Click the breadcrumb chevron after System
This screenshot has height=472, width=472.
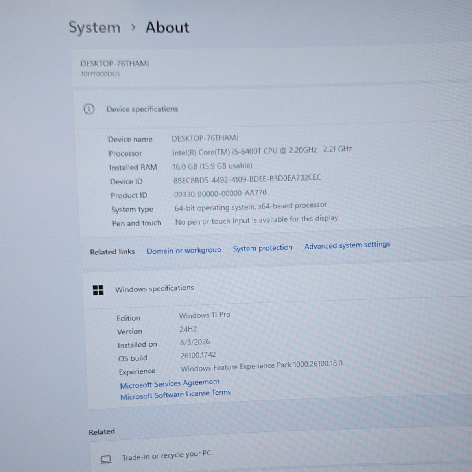pos(133,28)
